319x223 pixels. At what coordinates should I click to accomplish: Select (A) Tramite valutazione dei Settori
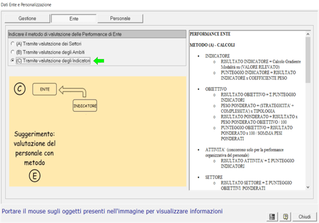pyautogui.click(x=13, y=44)
